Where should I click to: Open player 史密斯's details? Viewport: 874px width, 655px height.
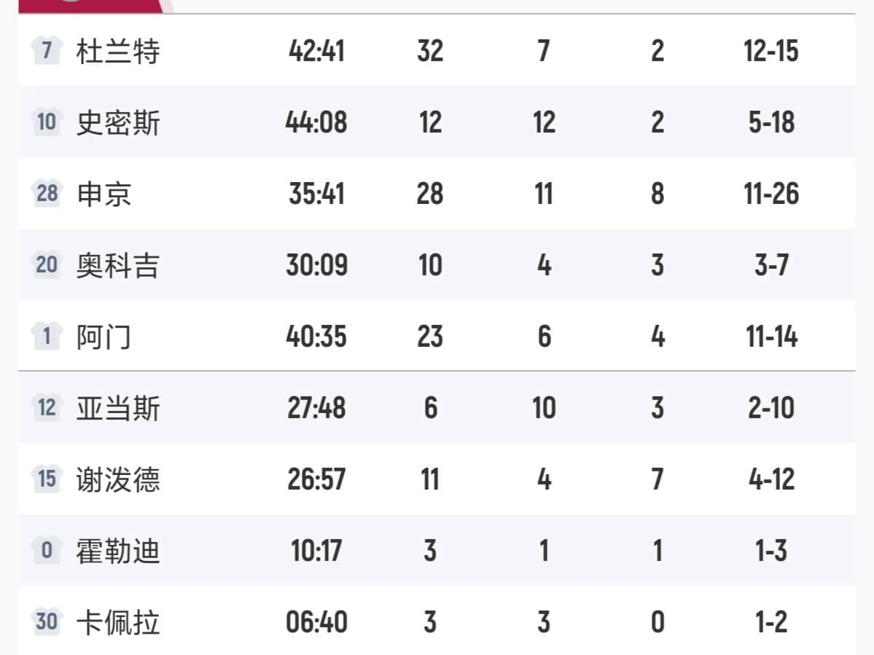pyautogui.click(x=118, y=123)
